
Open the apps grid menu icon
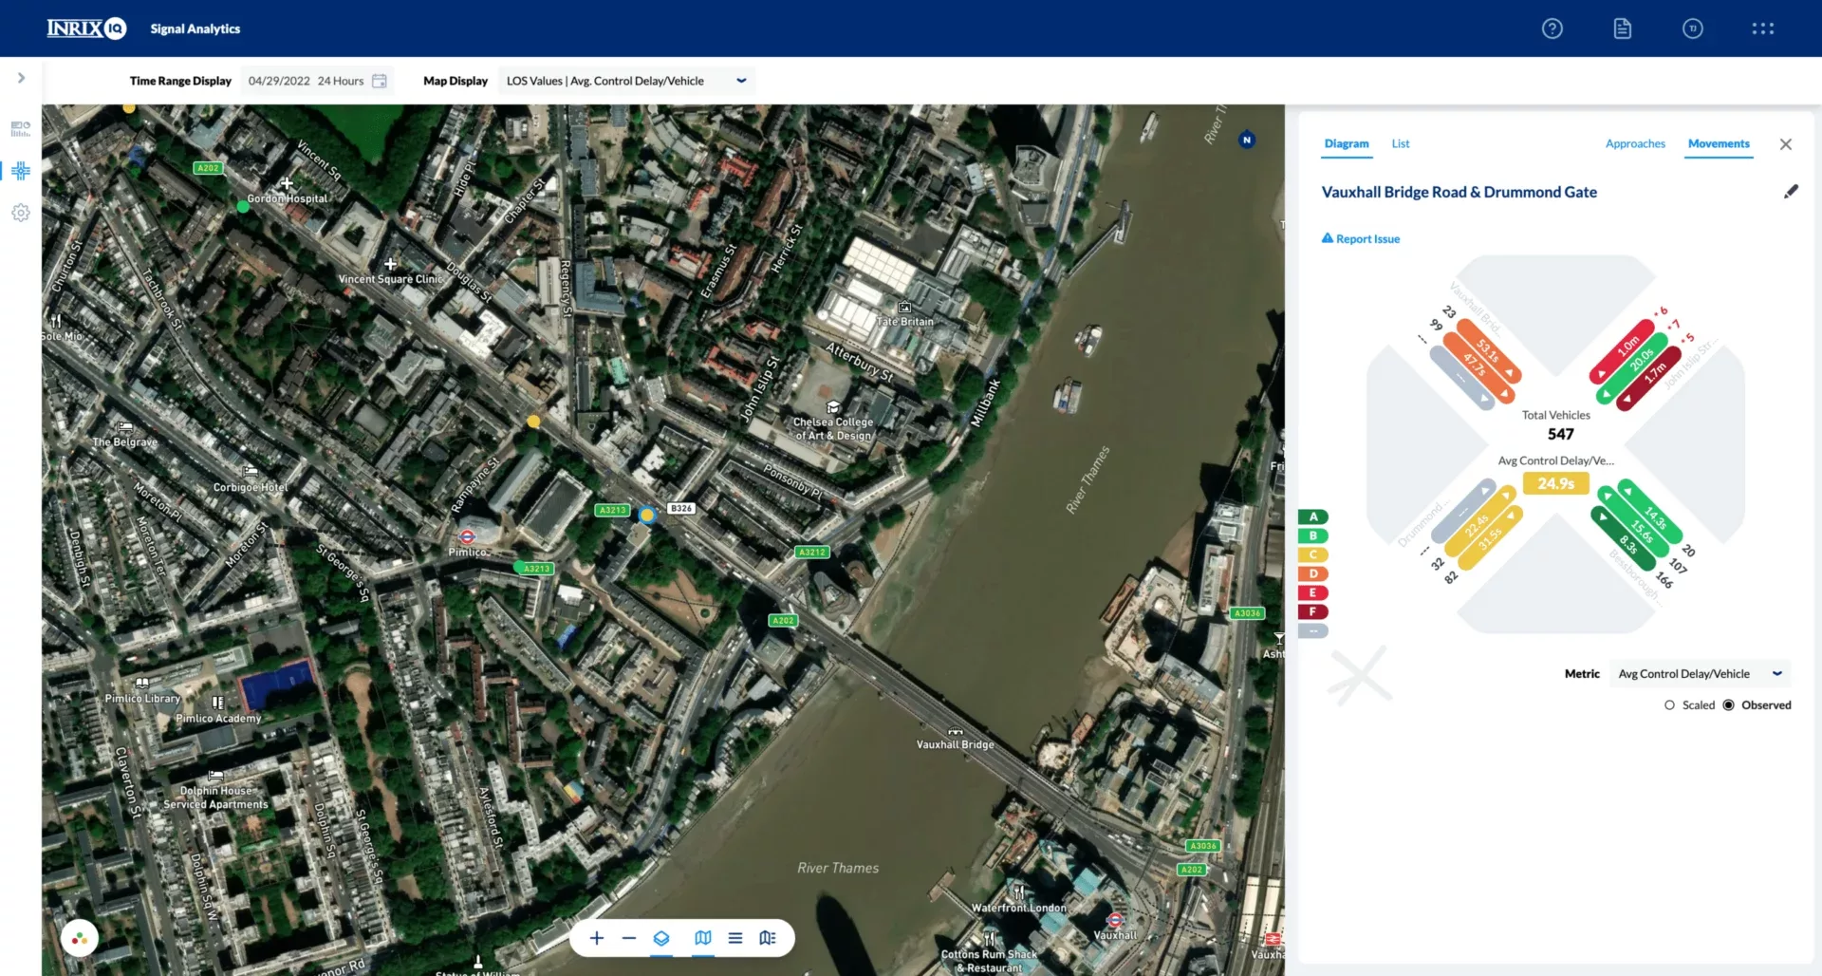point(1762,28)
